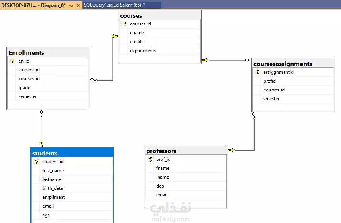This screenshot has height=223, width=341.
Task: Select courses_id column in coursesassignments
Action: (293, 90)
